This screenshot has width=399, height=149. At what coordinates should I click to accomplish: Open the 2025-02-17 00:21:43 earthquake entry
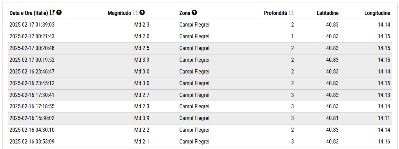pyautogui.click(x=200, y=37)
